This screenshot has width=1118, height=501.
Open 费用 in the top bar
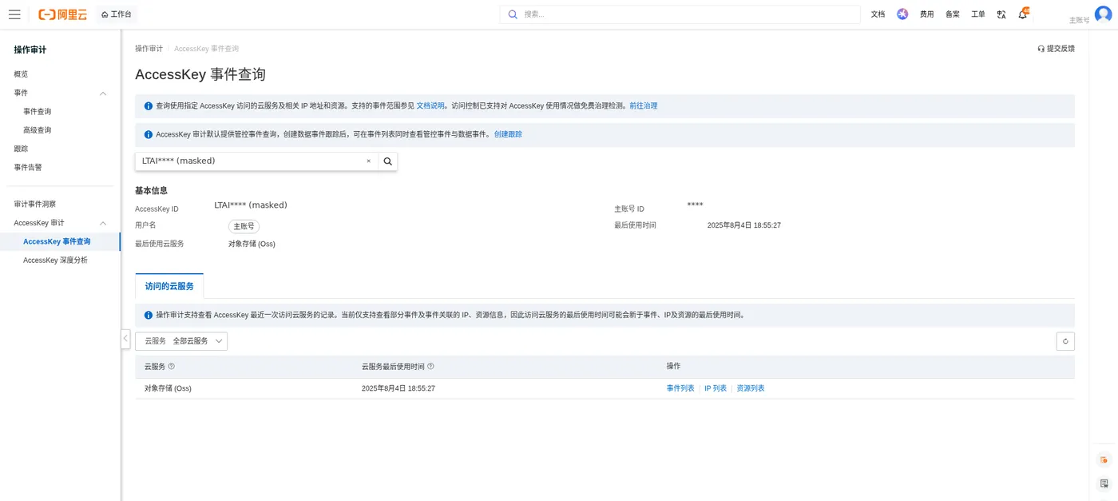pyautogui.click(x=926, y=14)
